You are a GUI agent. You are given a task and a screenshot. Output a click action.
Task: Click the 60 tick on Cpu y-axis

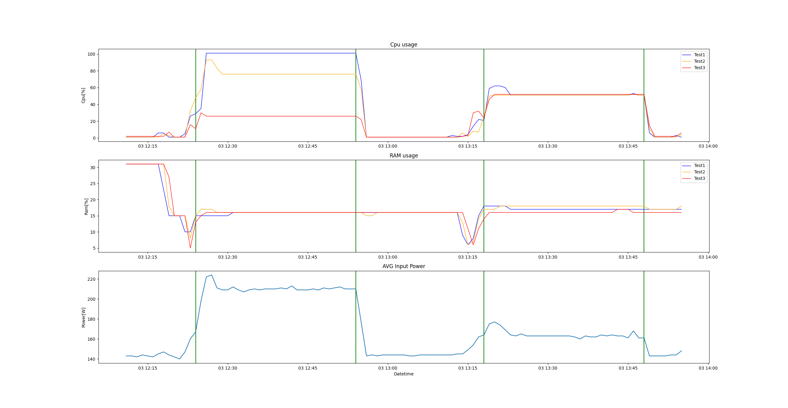pyautogui.click(x=93, y=88)
